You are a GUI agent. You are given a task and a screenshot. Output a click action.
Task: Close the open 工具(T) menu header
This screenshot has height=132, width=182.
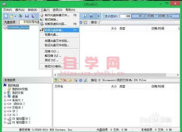point(45,10)
